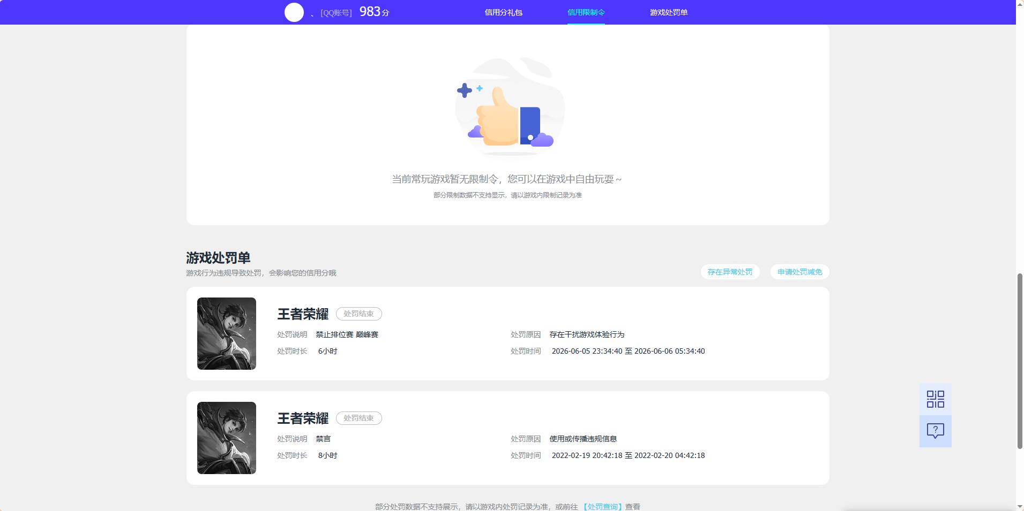Click the 当前常玩游戏暂无限制令 message
The height and width of the screenshot is (511, 1024).
click(x=507, y=179)
